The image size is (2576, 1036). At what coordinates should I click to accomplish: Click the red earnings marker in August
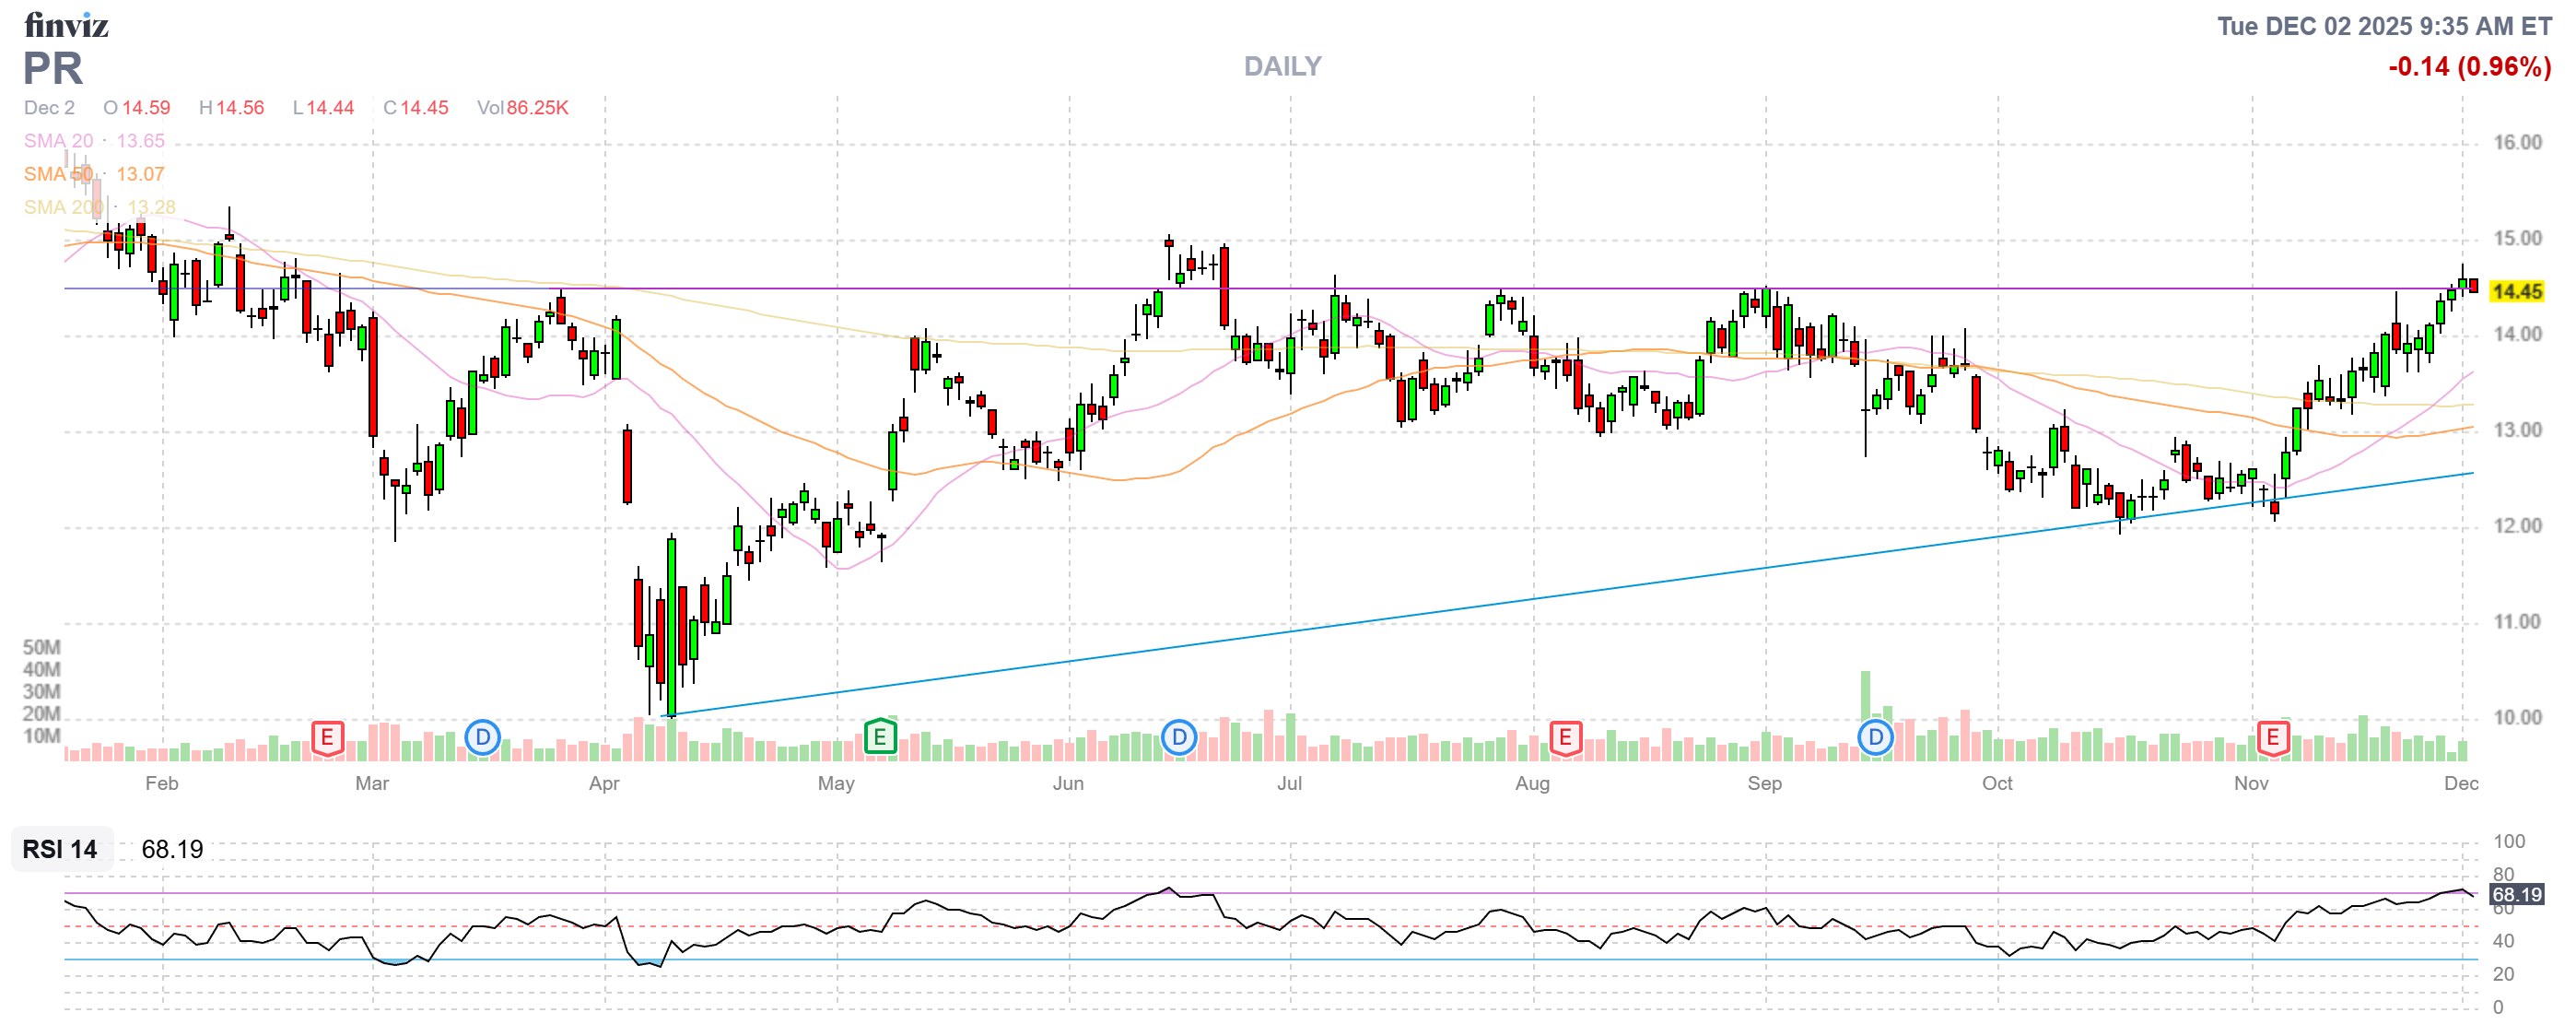pyautogui.click(x=1565, y=738)
